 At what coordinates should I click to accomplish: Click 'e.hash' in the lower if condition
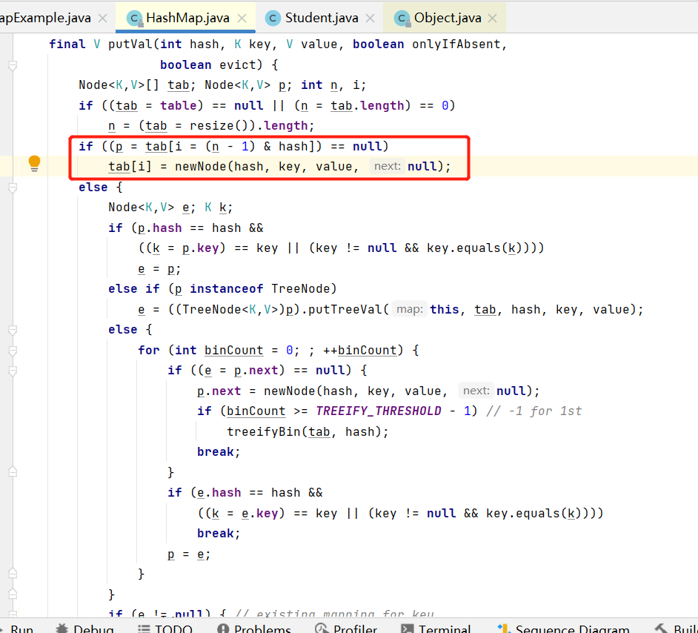click(219, 493)
